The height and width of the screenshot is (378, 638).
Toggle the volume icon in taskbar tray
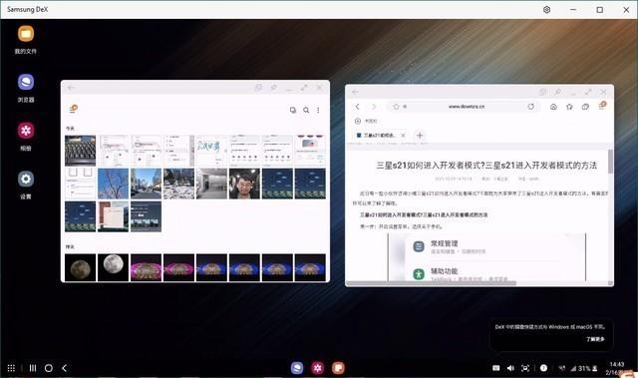point(510,368)
